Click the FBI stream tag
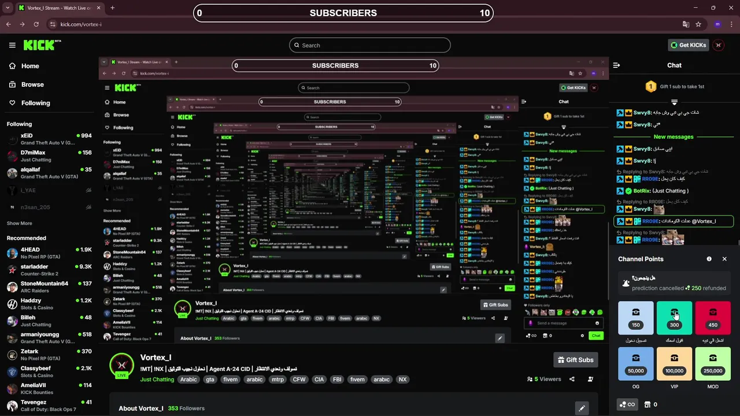Image resolution: width=740 pixels, height=416 pixels. [x=336, y=380]
